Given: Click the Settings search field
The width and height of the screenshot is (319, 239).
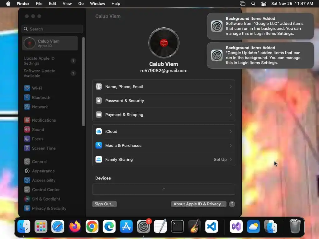Looking at the screenshot, I should coord(52,29).
